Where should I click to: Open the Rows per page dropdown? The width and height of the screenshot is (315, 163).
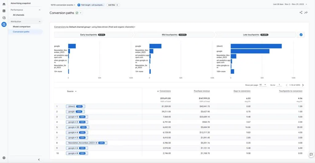coord(263,85)
